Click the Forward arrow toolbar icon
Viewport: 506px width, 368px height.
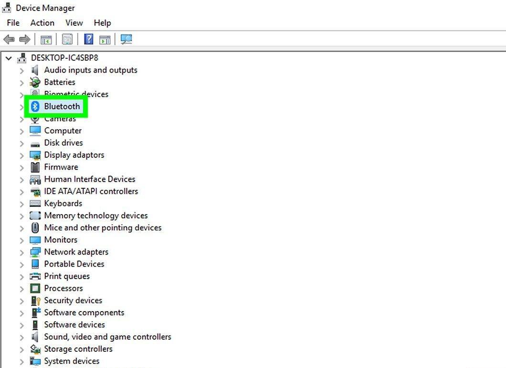point(25,39)
